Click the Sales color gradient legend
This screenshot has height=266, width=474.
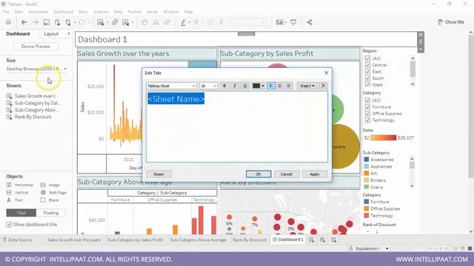click(384, 137)
